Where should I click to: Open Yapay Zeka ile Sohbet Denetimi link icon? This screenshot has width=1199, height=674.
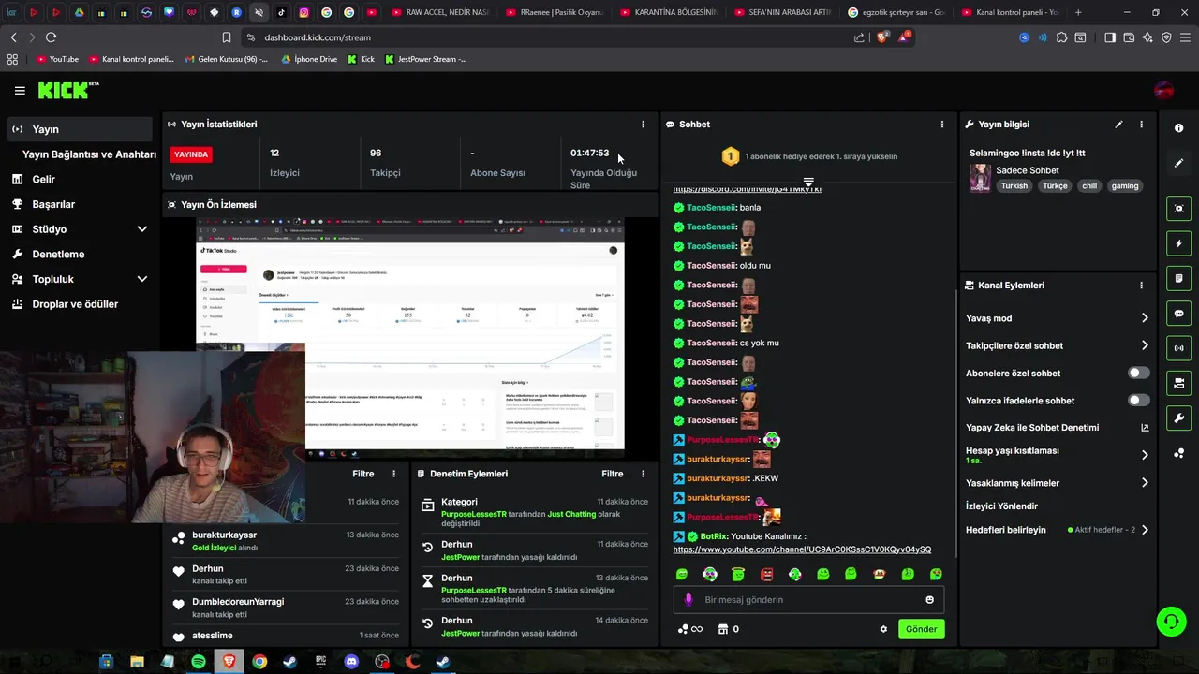pyautogui.click(x=1145, y=428)
